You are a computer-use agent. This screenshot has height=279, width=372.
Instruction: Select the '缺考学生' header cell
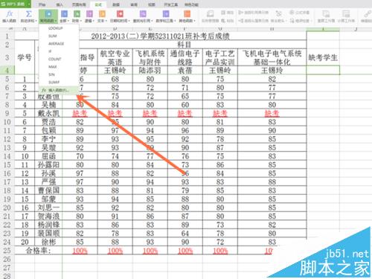pyautogui.click(x=323, y=57)
